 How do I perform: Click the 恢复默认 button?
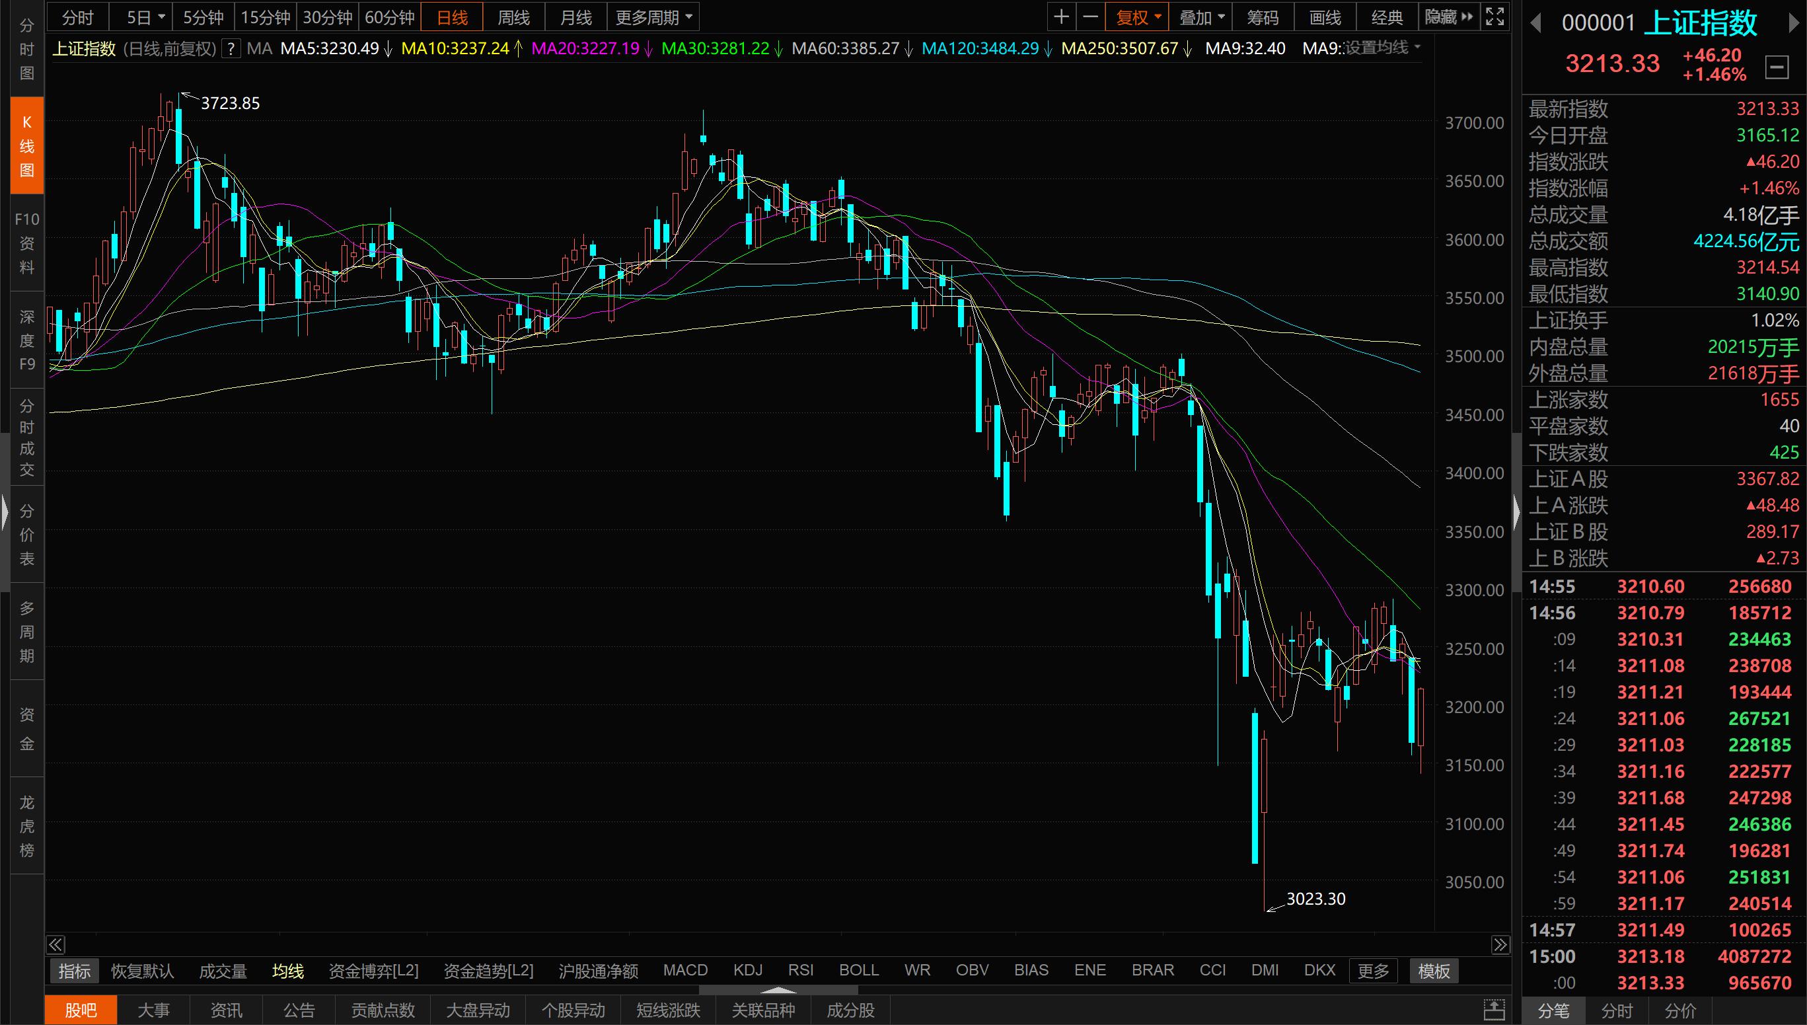tap(142, 971)
